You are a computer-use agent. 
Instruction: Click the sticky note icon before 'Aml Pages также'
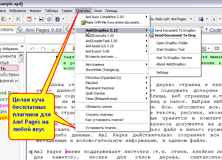pos(30,152)
